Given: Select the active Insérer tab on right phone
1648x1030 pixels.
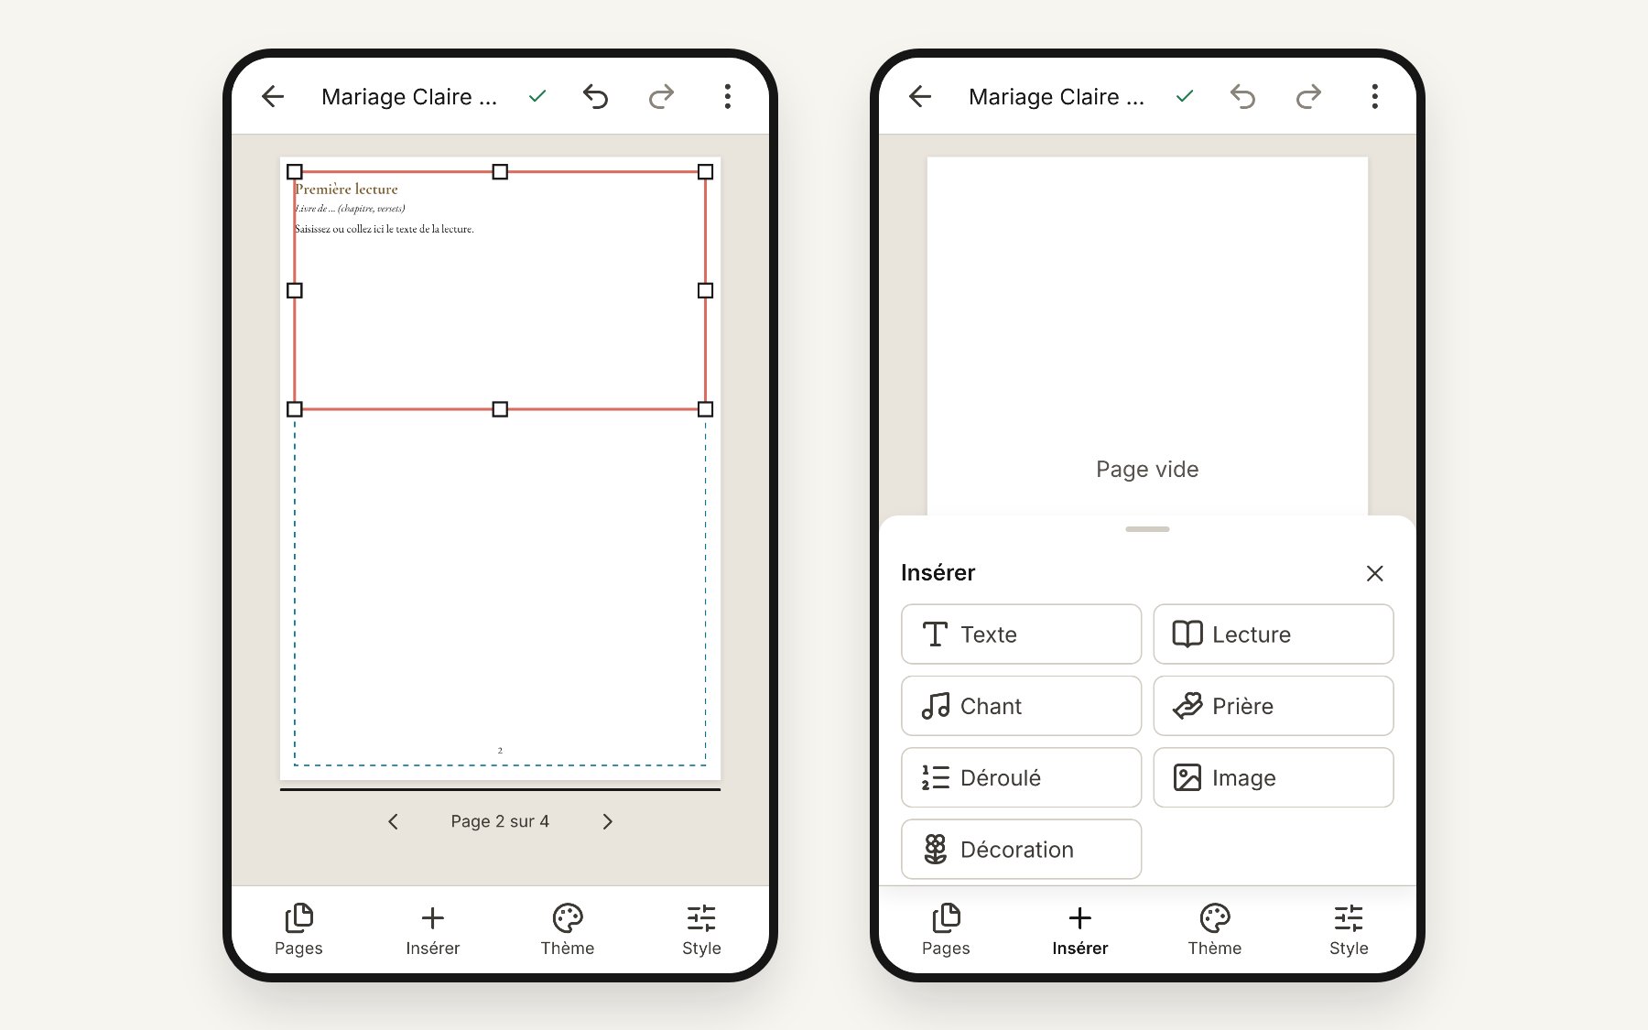Looking at the screenshot, I should pyautogui.click(x=1080, y=929).
